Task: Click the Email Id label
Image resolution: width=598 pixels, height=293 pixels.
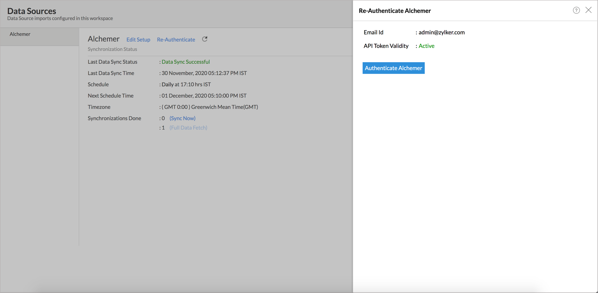Action: [374, 32]
